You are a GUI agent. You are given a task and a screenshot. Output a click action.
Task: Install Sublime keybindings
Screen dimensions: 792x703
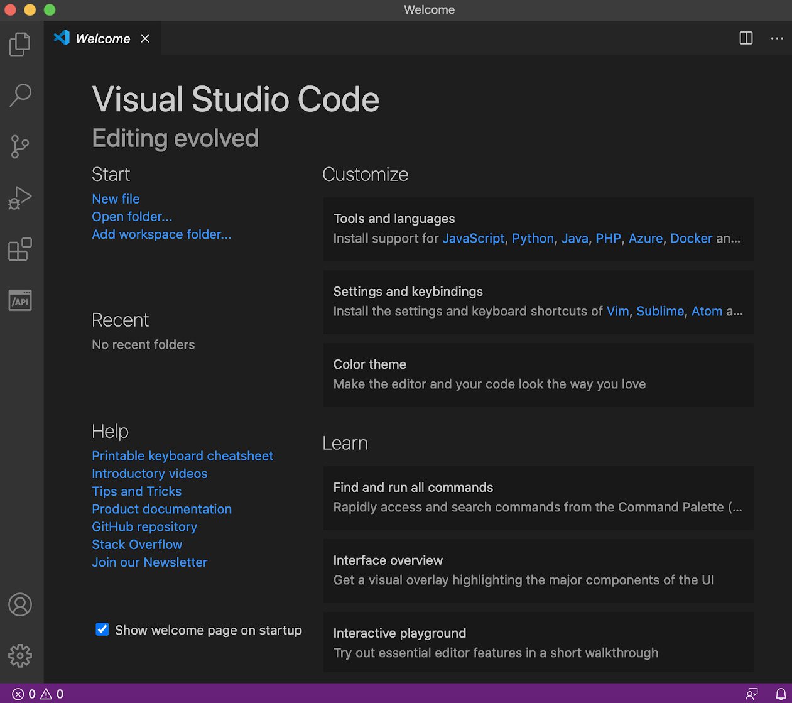660,312
